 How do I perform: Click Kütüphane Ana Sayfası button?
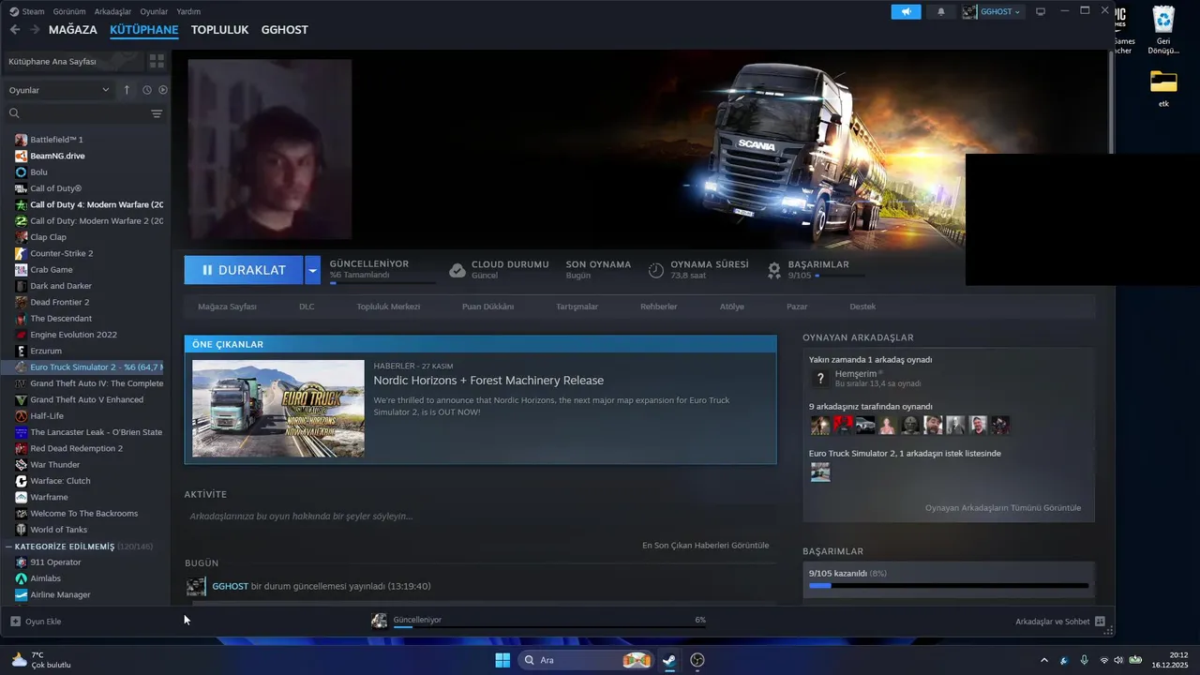click(x=73, y=61)
